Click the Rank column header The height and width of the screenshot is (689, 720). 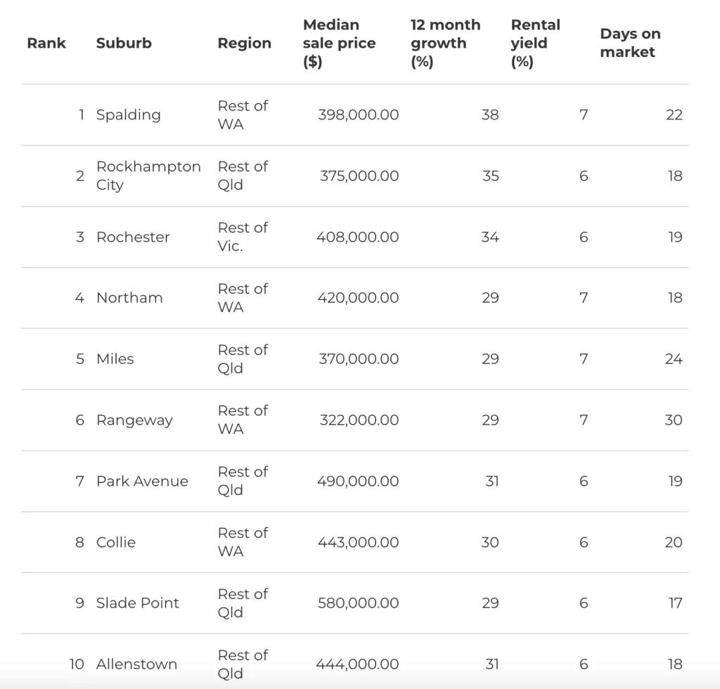46,43
